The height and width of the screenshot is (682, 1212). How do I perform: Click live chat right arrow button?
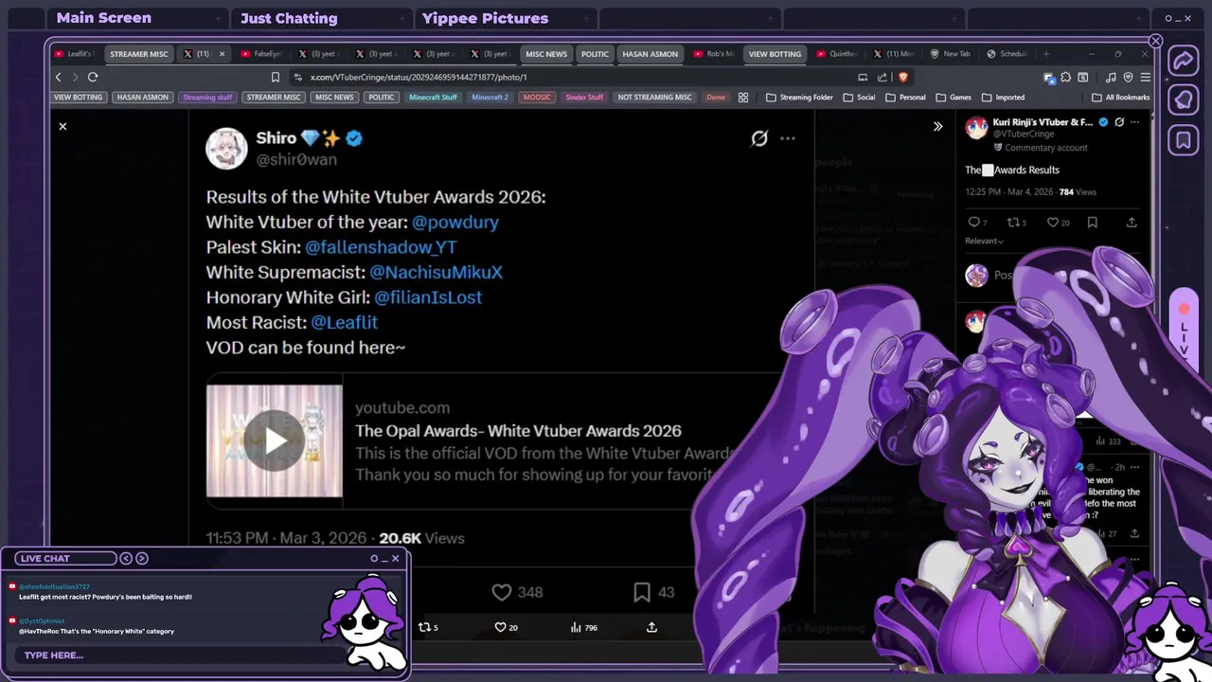pos(142,558)
